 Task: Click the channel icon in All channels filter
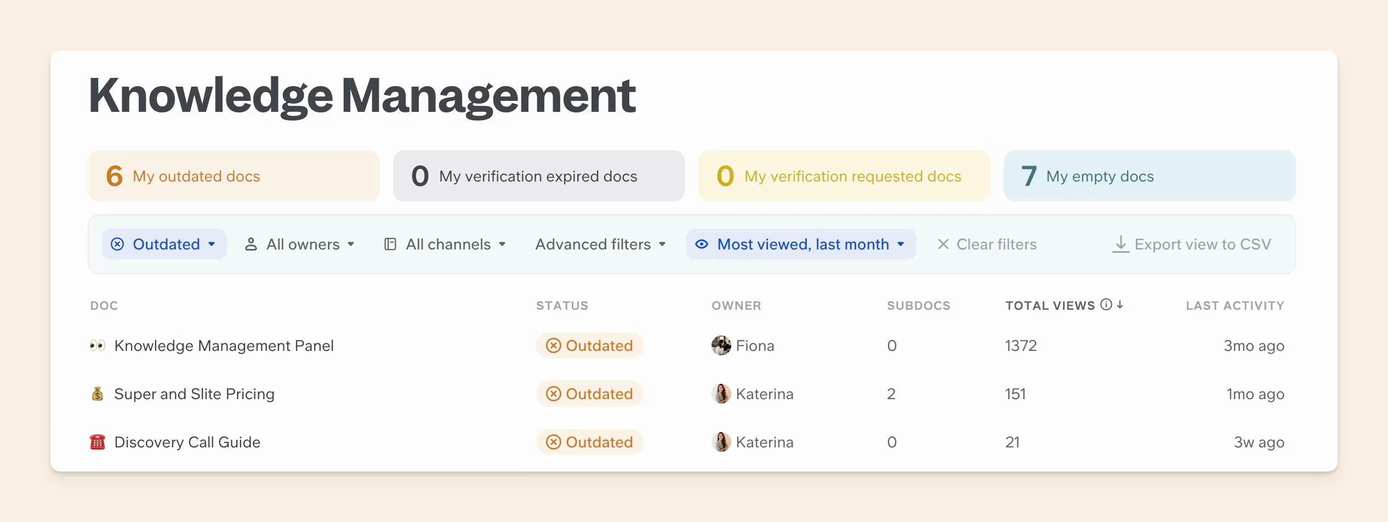pyautogui.click(x=390, y=244)
